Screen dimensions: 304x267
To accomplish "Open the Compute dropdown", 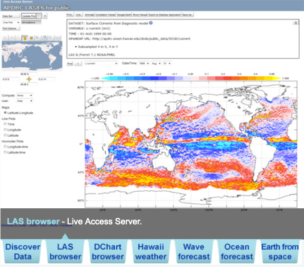I will tap(25, 95).
